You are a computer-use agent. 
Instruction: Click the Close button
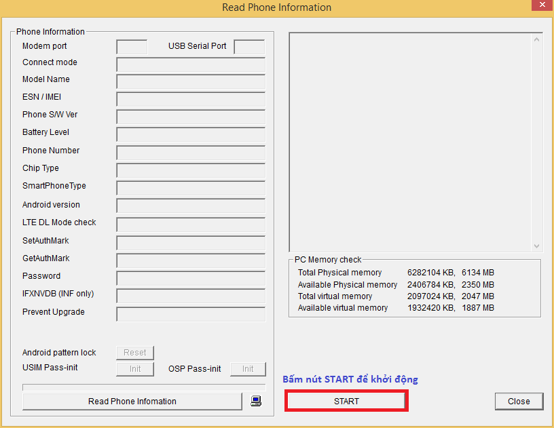tap(519, 401)
